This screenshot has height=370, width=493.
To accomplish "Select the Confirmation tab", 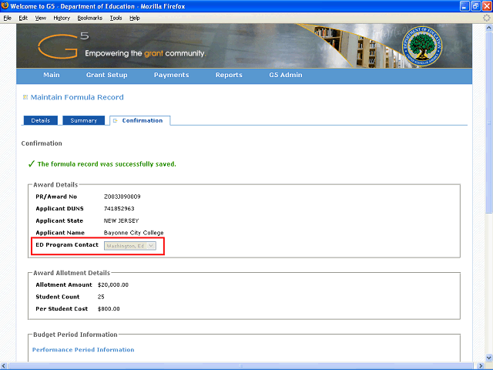I will click(x=140, y=120).
